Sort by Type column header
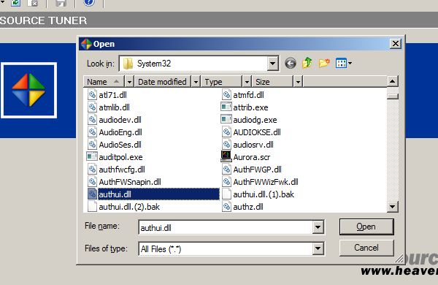This screenshot has height=285, width=438. click(x=222, y=82)
